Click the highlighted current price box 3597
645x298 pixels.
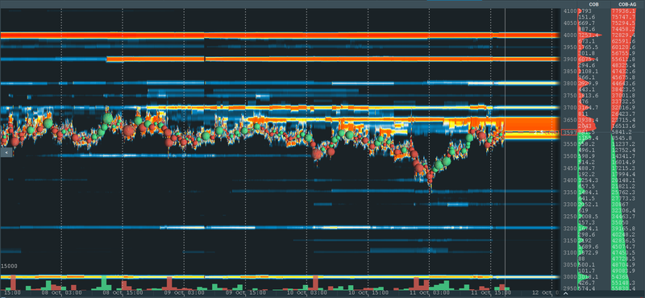569,132
